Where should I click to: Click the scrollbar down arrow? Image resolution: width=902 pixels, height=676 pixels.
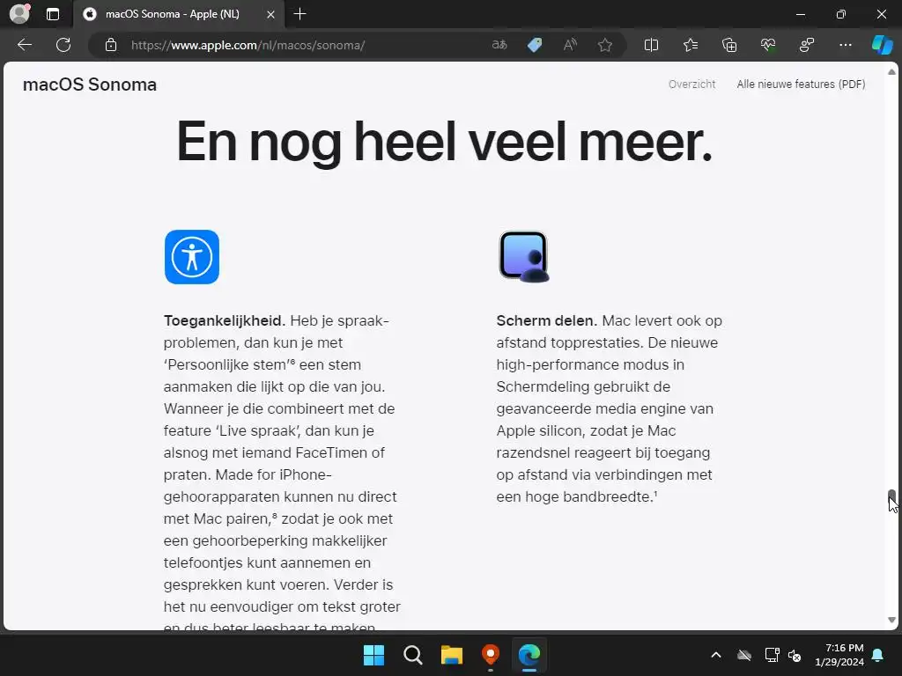891,620
